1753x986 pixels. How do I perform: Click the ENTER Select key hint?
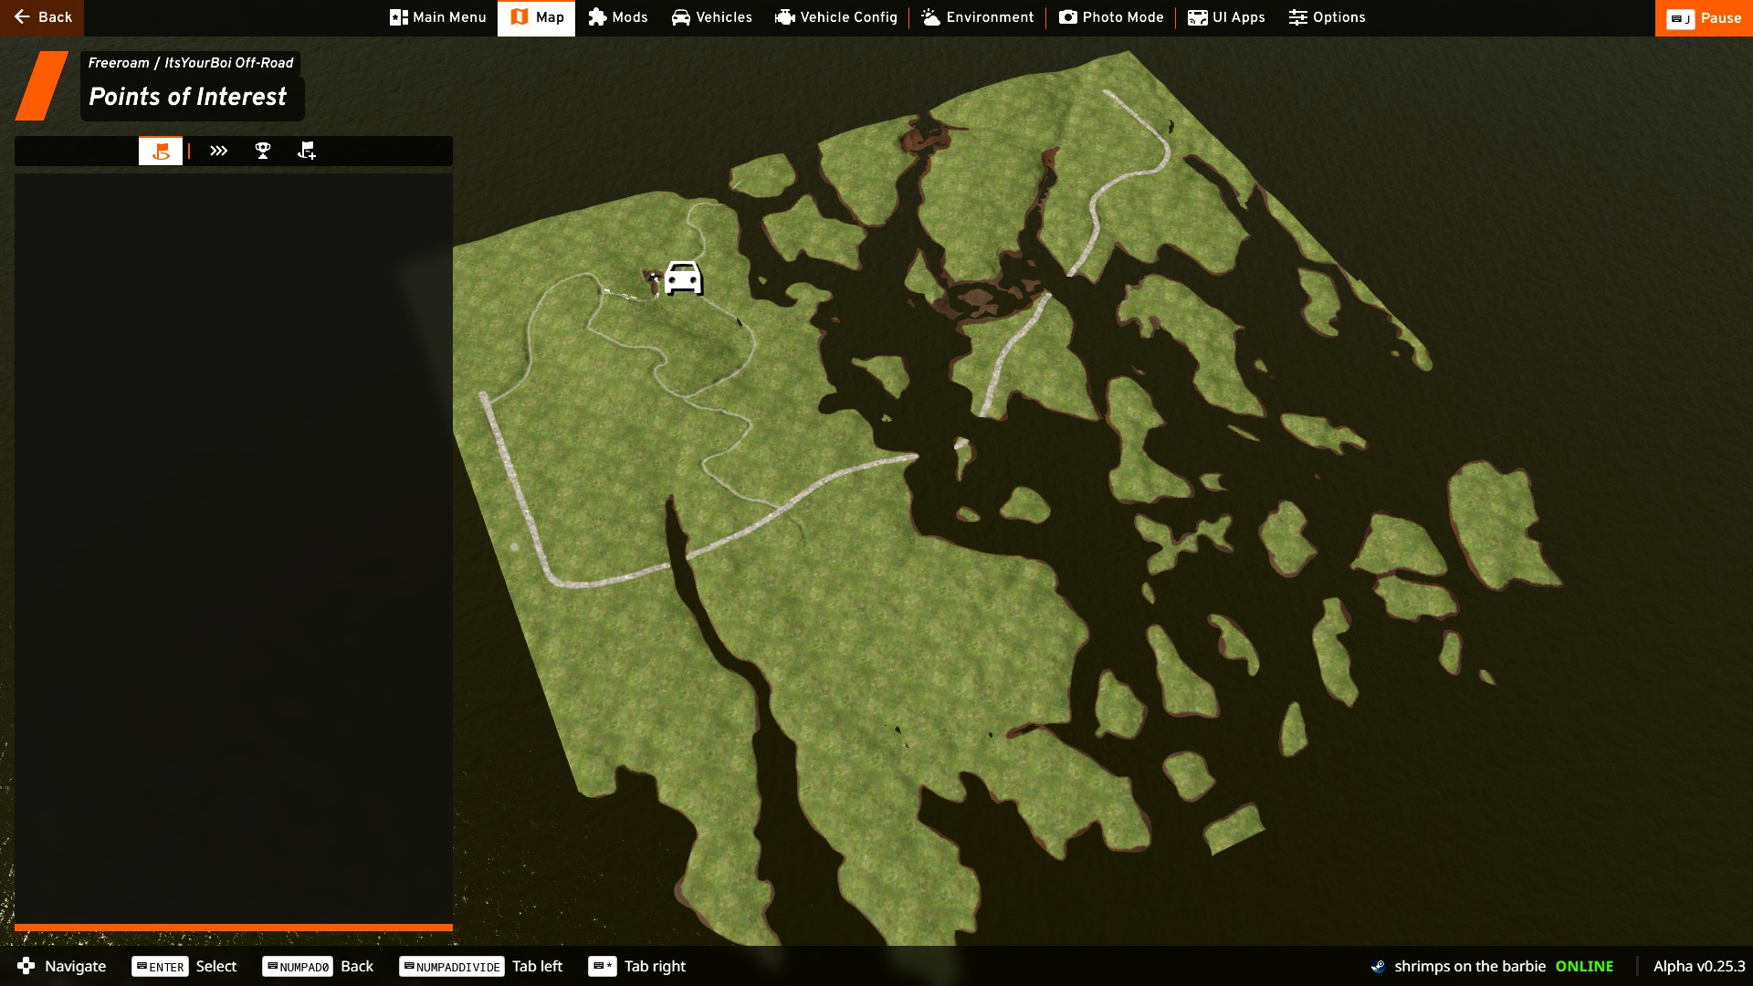pyautogui.click(x=160, y=967)
